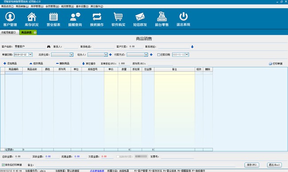Image resolution: width=288 pixels, height=172 pixels.
Task: Open 库存状况 inventory status house icon
Action: pyautogui.click(x=31, y=19)
